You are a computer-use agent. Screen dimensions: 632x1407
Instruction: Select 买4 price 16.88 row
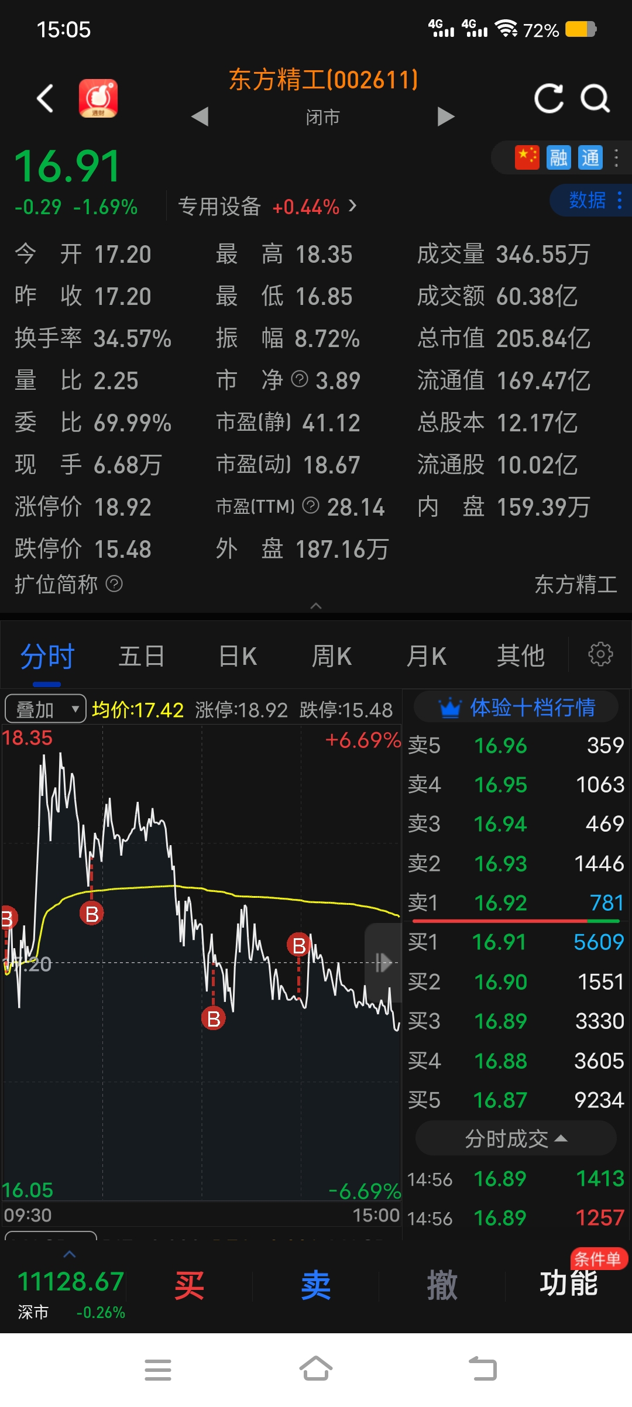[x=516, y=1061]
